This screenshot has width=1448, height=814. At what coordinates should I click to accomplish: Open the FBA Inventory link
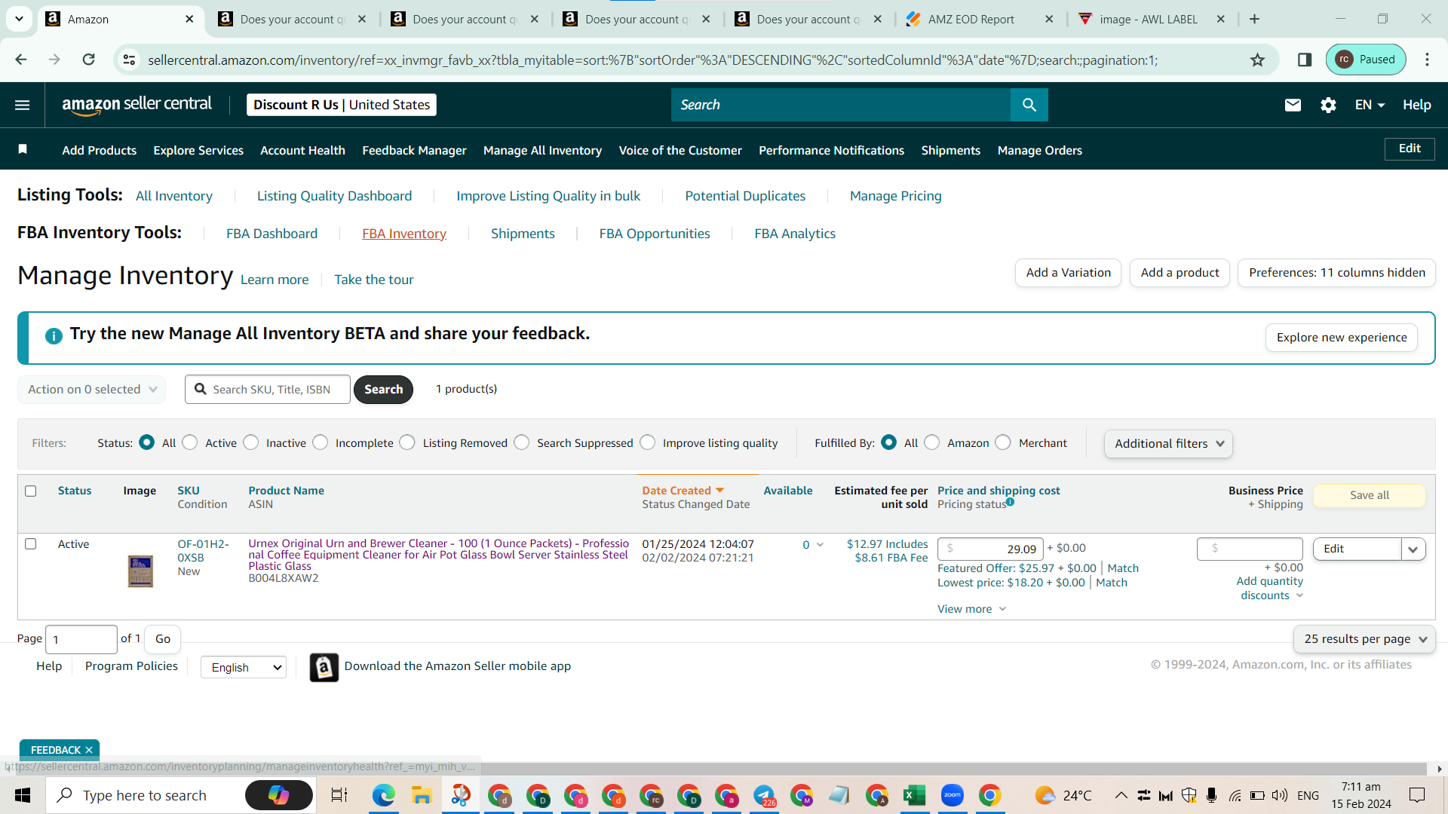click(x=404, y=234)
